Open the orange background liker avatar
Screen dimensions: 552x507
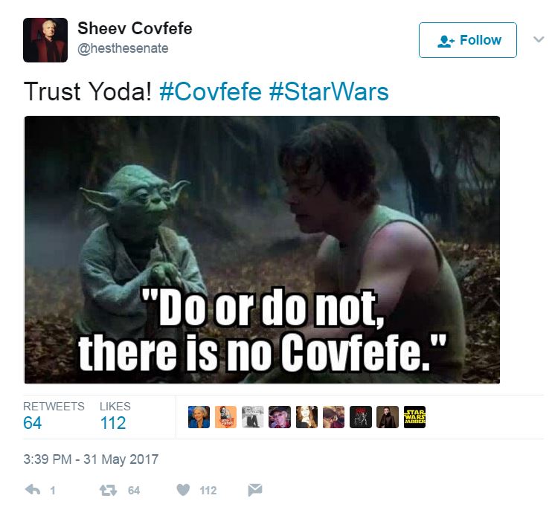click(225, 417)
